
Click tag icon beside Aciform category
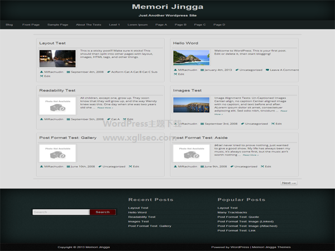(x=108, y=72)
